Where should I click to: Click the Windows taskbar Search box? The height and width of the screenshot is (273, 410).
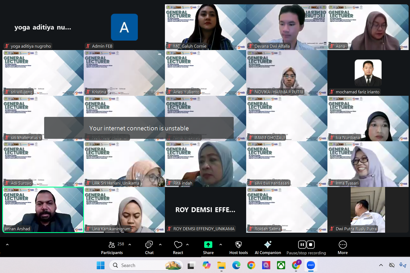pyautogui.click(x=146, y=265)
